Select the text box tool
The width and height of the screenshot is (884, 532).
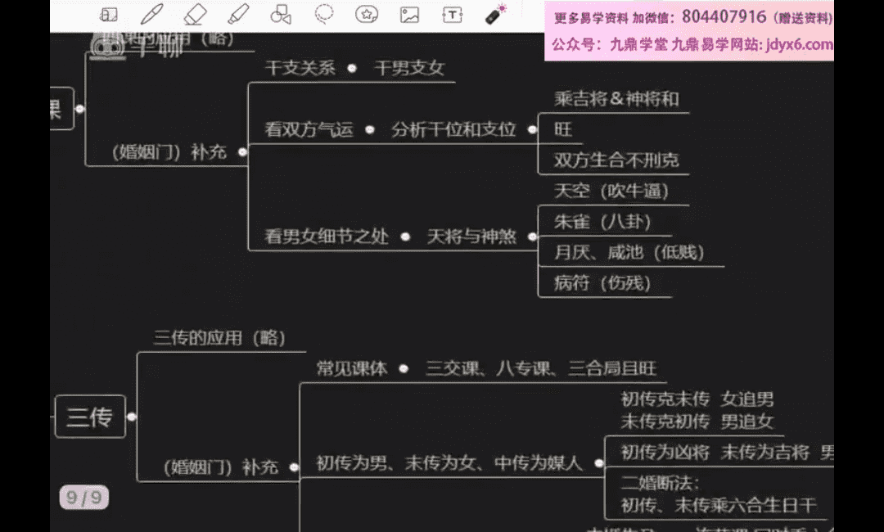pyautogui.click(x=453, y=15)
